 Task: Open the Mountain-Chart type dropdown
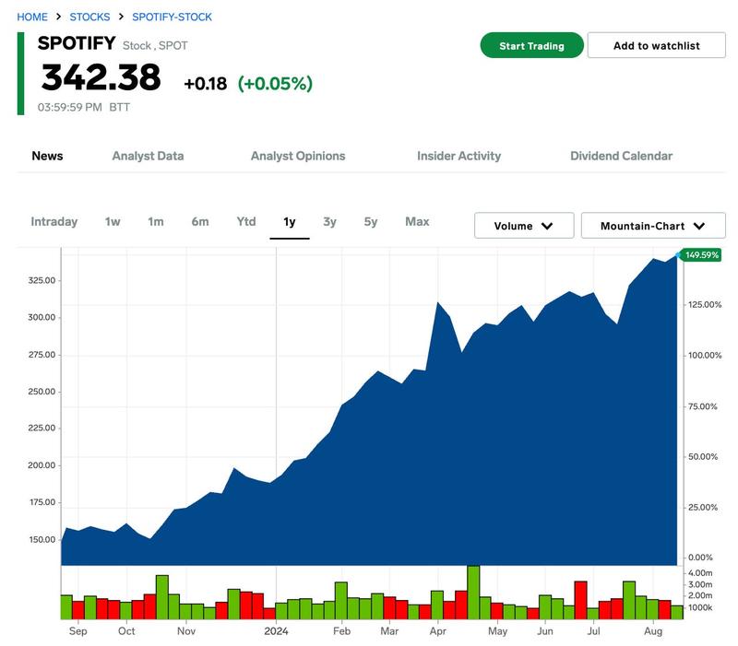click(653, 226)
